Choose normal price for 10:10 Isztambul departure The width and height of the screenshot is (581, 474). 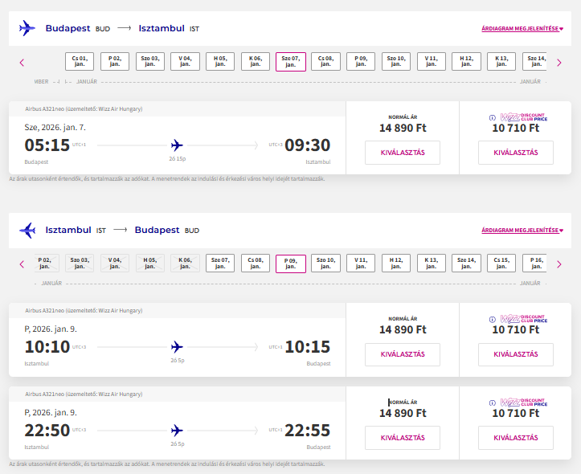402,354
